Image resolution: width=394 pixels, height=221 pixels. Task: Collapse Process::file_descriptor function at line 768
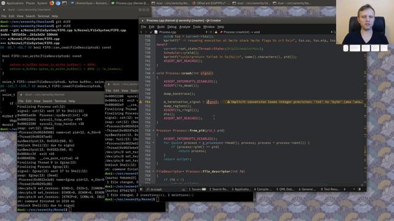click(x=153, y=171)
